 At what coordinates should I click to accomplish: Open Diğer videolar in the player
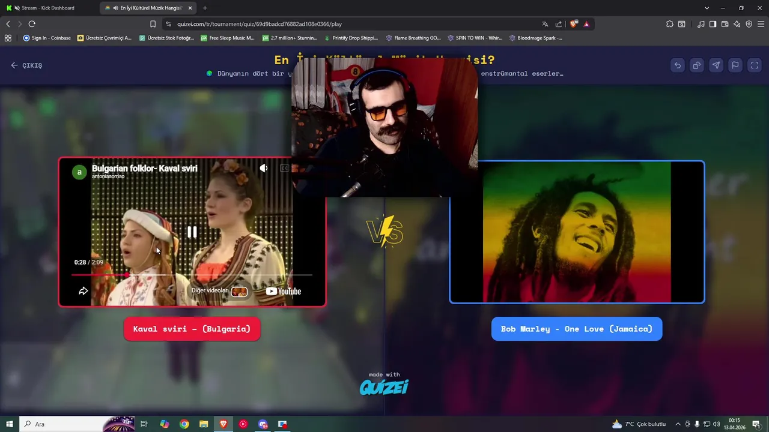click(x=219, y=291)
